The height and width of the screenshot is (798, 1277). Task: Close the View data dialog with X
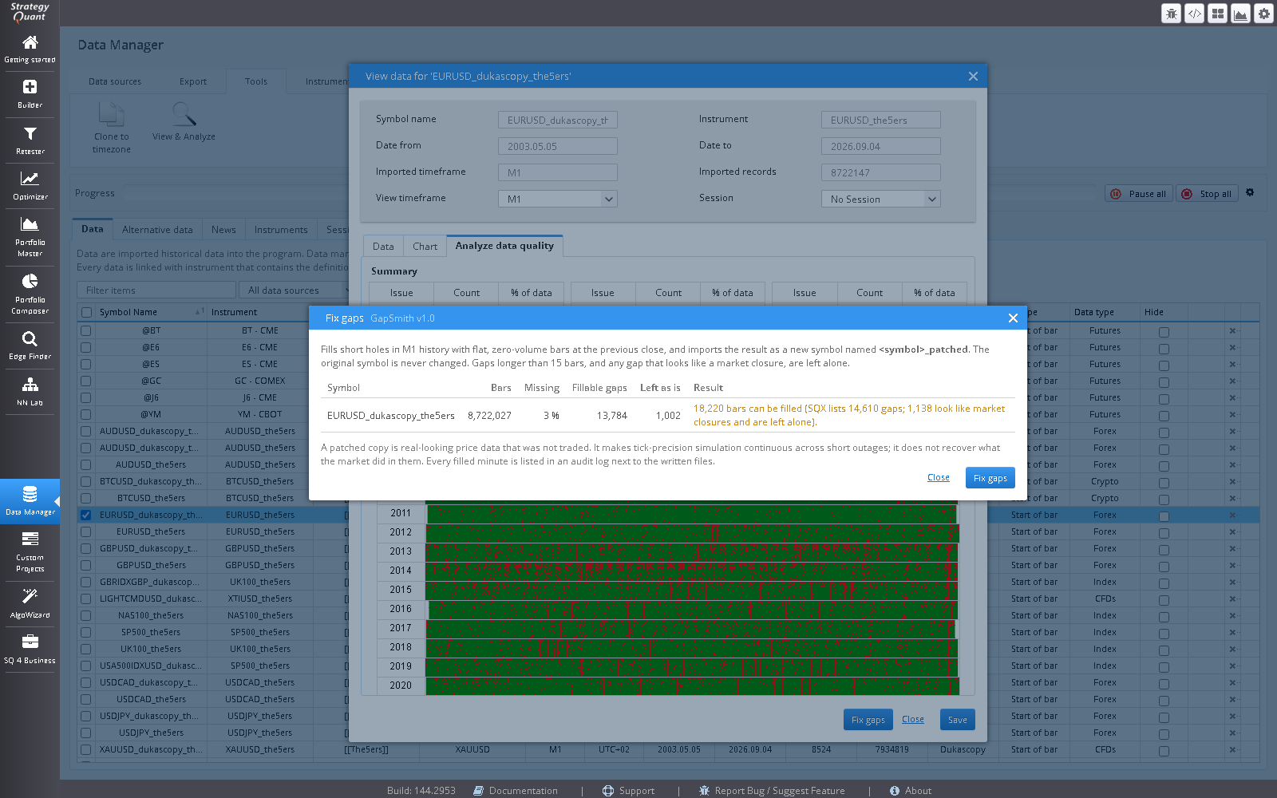pos(973,76)
